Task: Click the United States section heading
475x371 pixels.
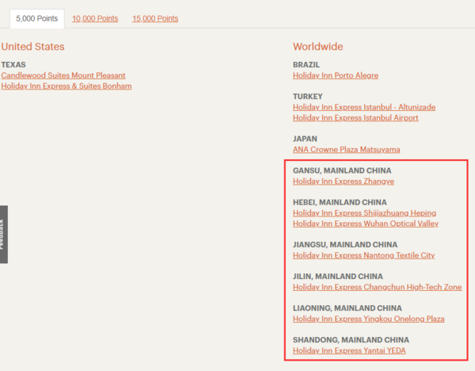Action: [x=32, y=47]
